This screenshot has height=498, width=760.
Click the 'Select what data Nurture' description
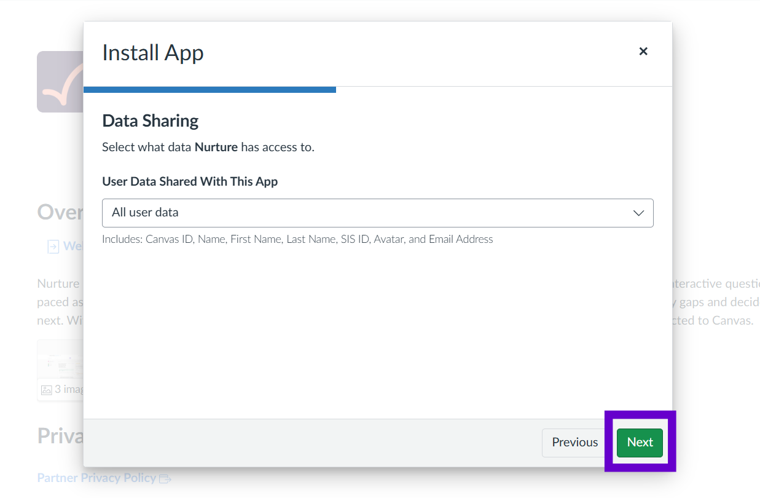click(x=208, y=147)
